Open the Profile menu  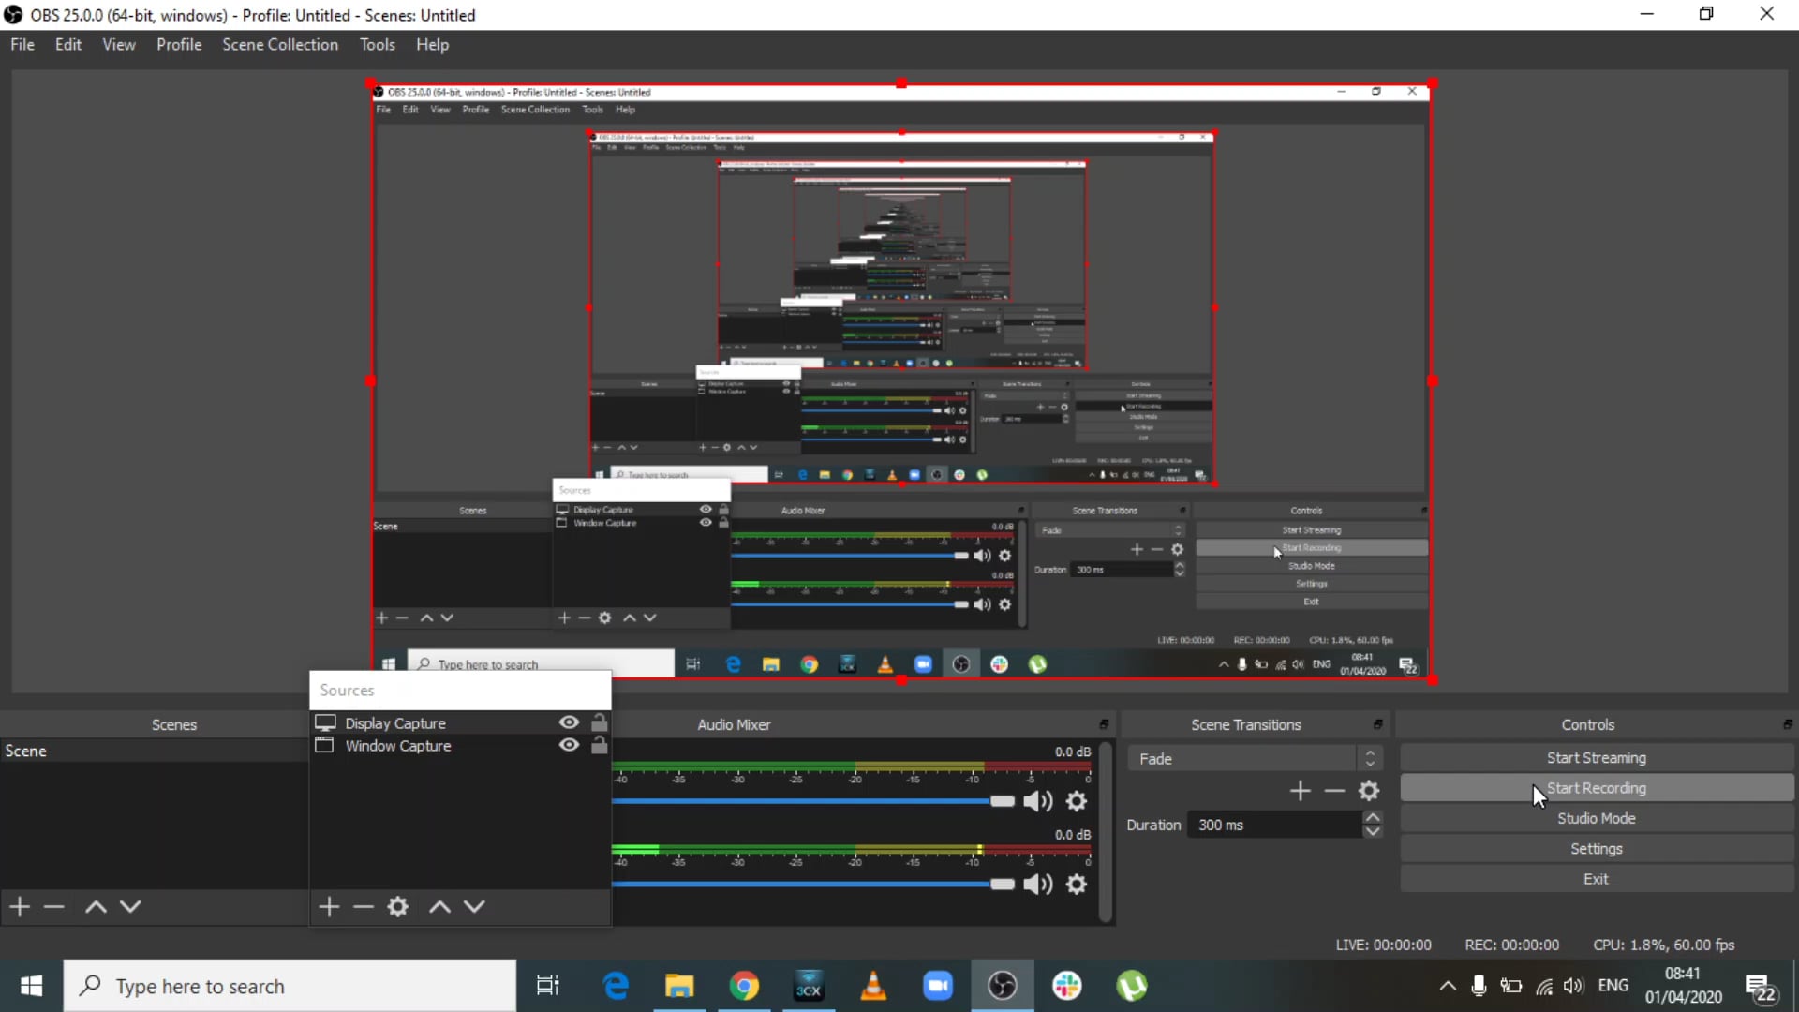179,44
